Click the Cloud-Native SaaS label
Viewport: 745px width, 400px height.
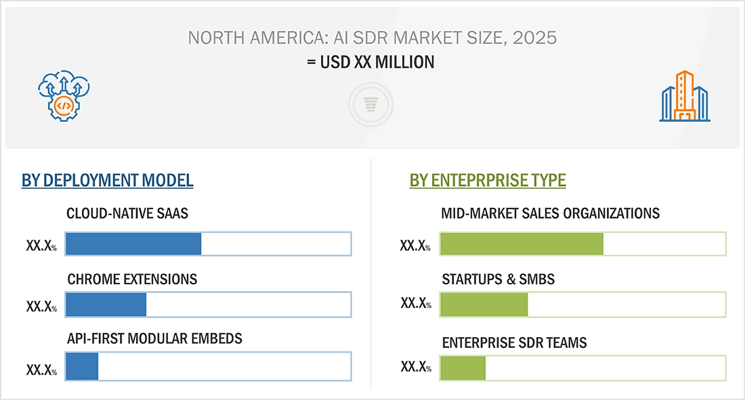click(x=127, y=214)
